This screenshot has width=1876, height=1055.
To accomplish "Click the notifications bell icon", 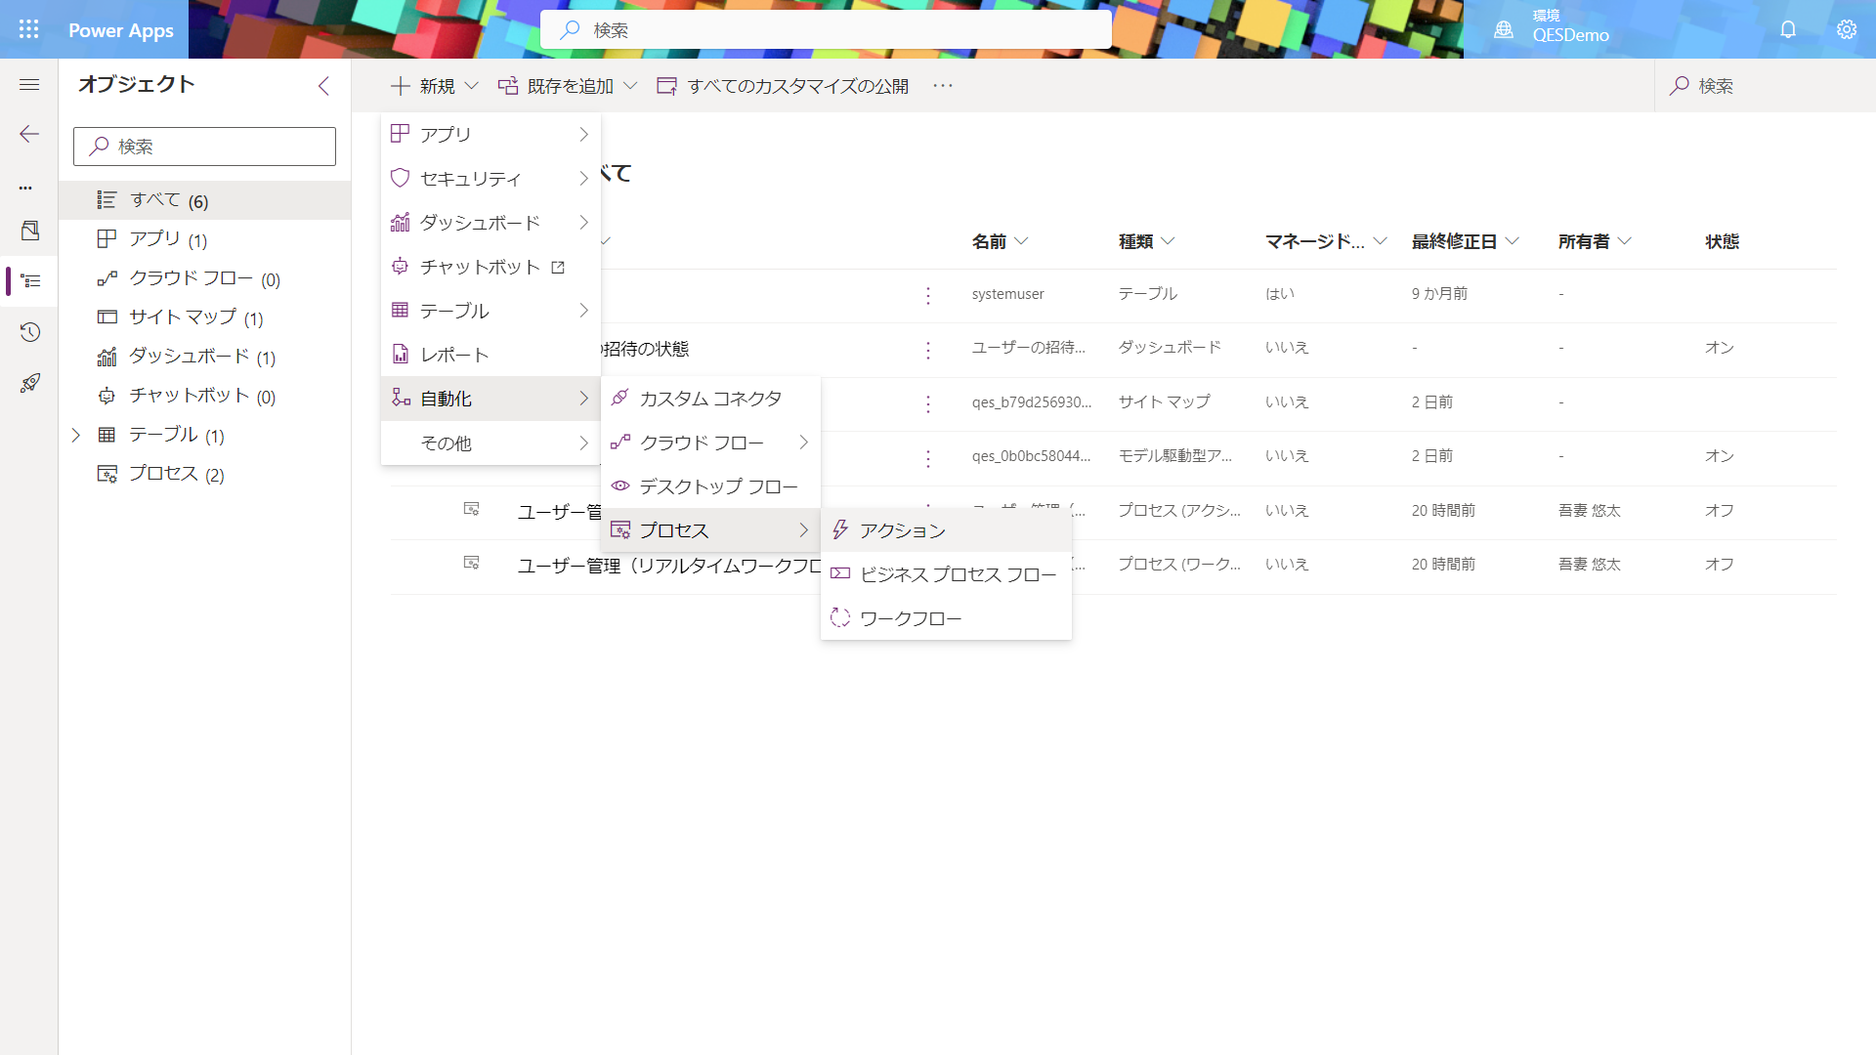I will tap(1788, 29).
